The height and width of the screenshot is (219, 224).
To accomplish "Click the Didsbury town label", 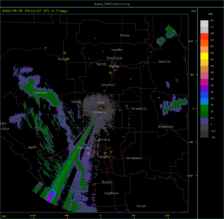I will [100, 112].
